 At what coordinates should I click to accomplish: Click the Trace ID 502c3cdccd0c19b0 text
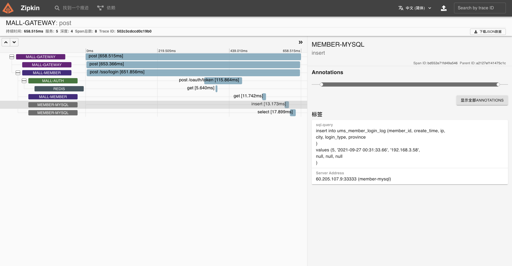[x=134, y=31]
